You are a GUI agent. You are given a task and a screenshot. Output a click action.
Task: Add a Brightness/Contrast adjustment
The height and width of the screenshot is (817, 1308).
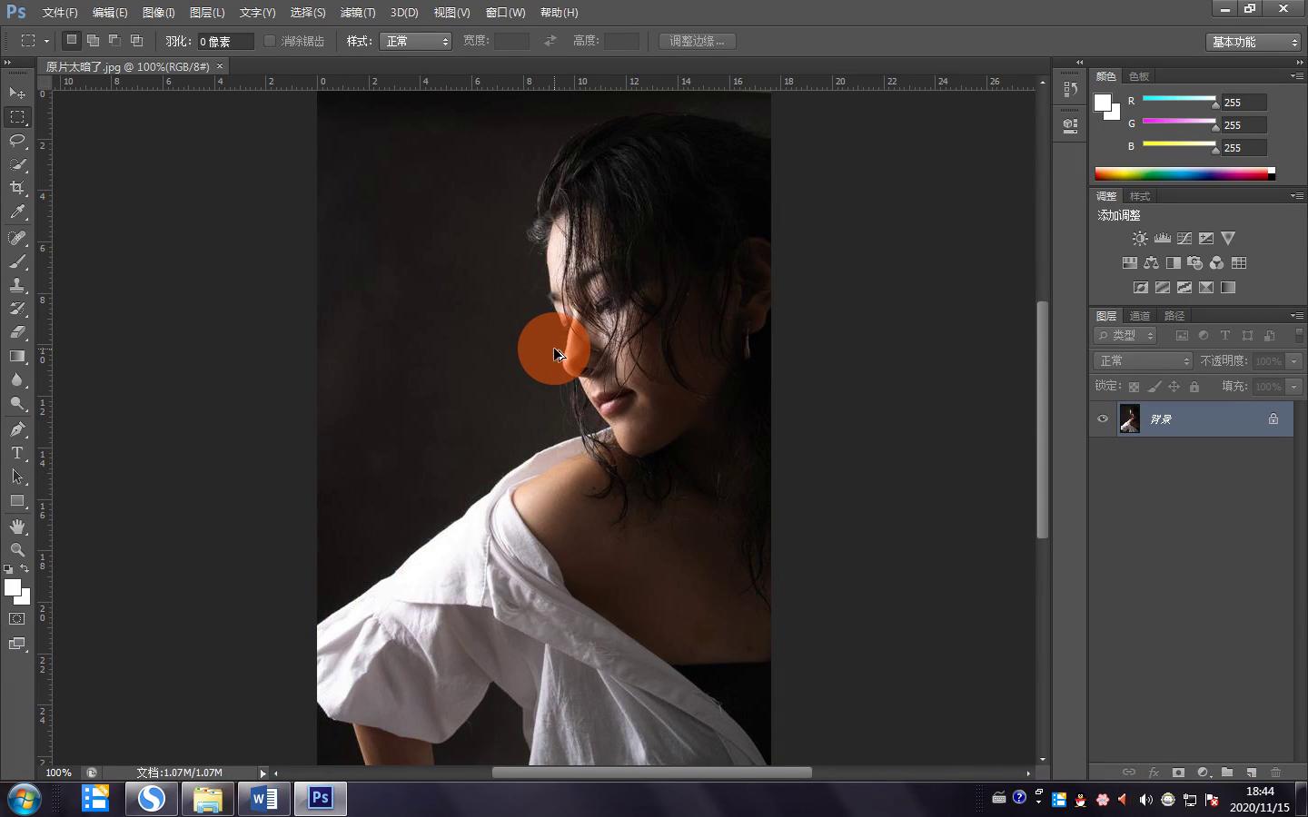point(1140,239)
